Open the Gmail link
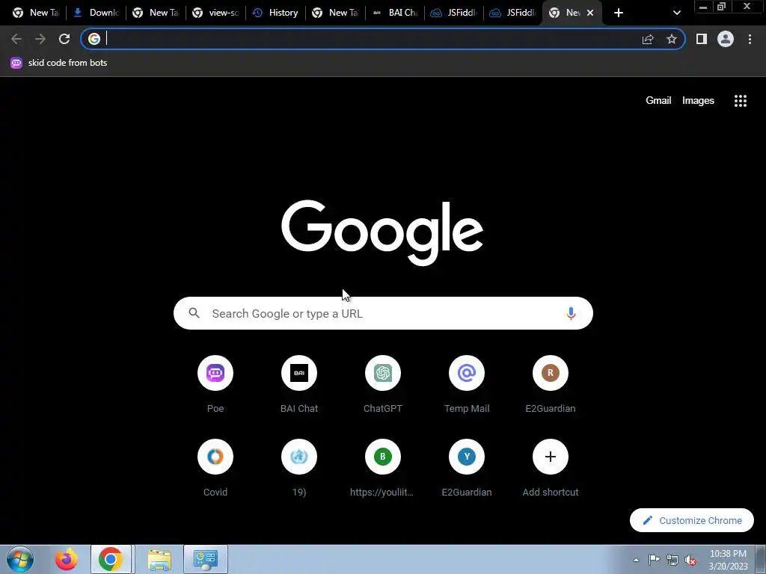The height and width of the screenshot is (574, 766). [x=658, y=101]
